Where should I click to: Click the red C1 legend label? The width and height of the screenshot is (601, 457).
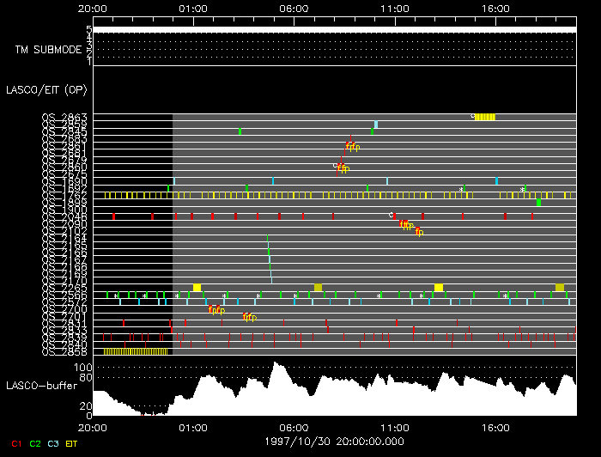pos(15,443)
